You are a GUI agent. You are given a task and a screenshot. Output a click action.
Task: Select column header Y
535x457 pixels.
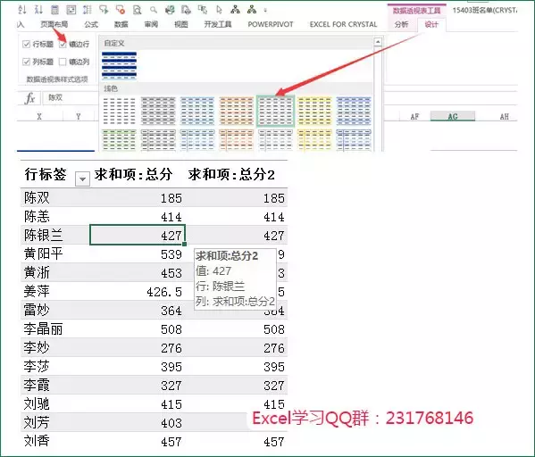tap(79, 117)
